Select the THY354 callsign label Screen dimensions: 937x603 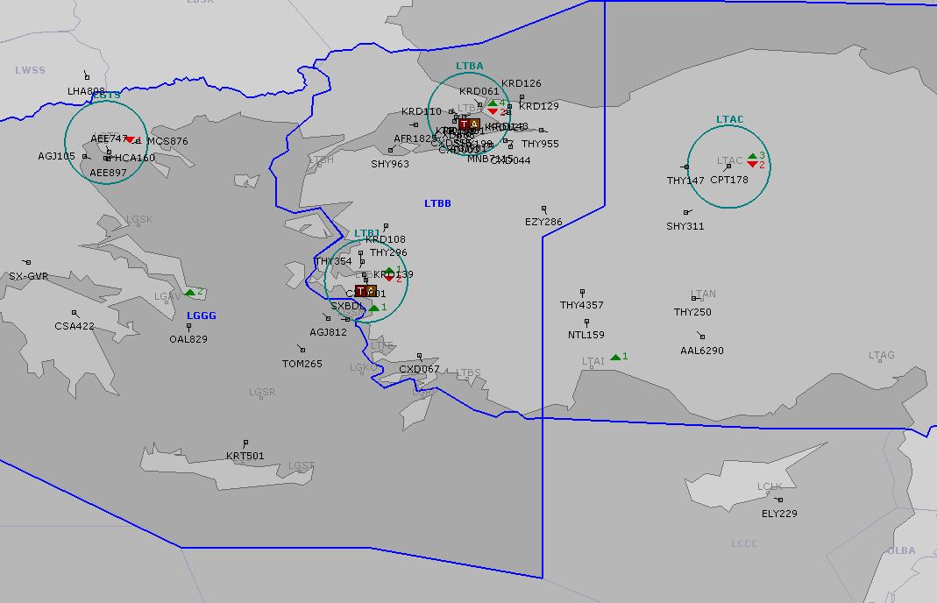coord(333,262)
